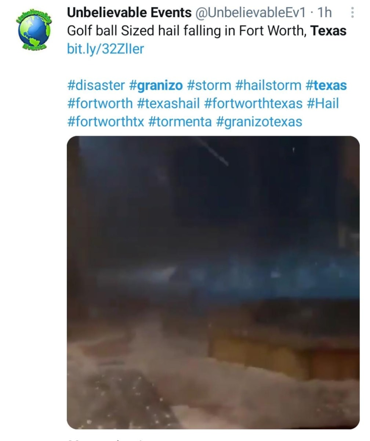Tap the @UnbelievableEv1 handle
This screenshot has height=441, width=370.
tap(250, 13)
